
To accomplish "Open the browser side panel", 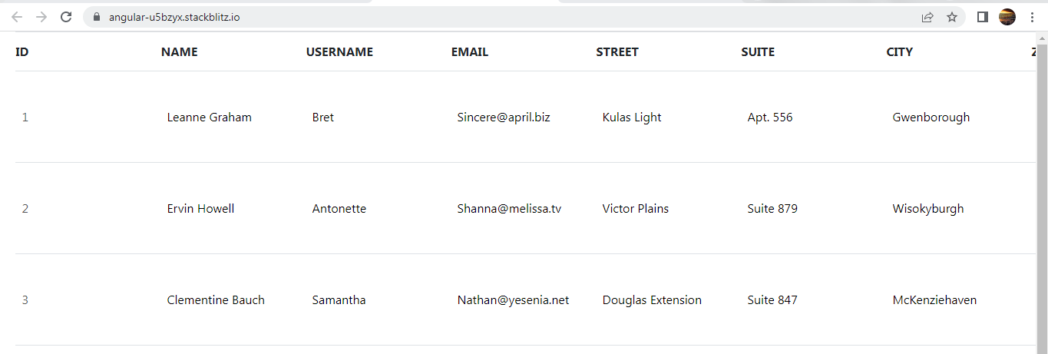I will click(982, 17).
